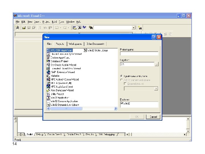Select the ISAPI Extension Wizard icon
Image resolution: width=205 pixels, height=154 pixels.
click(48, 72)
